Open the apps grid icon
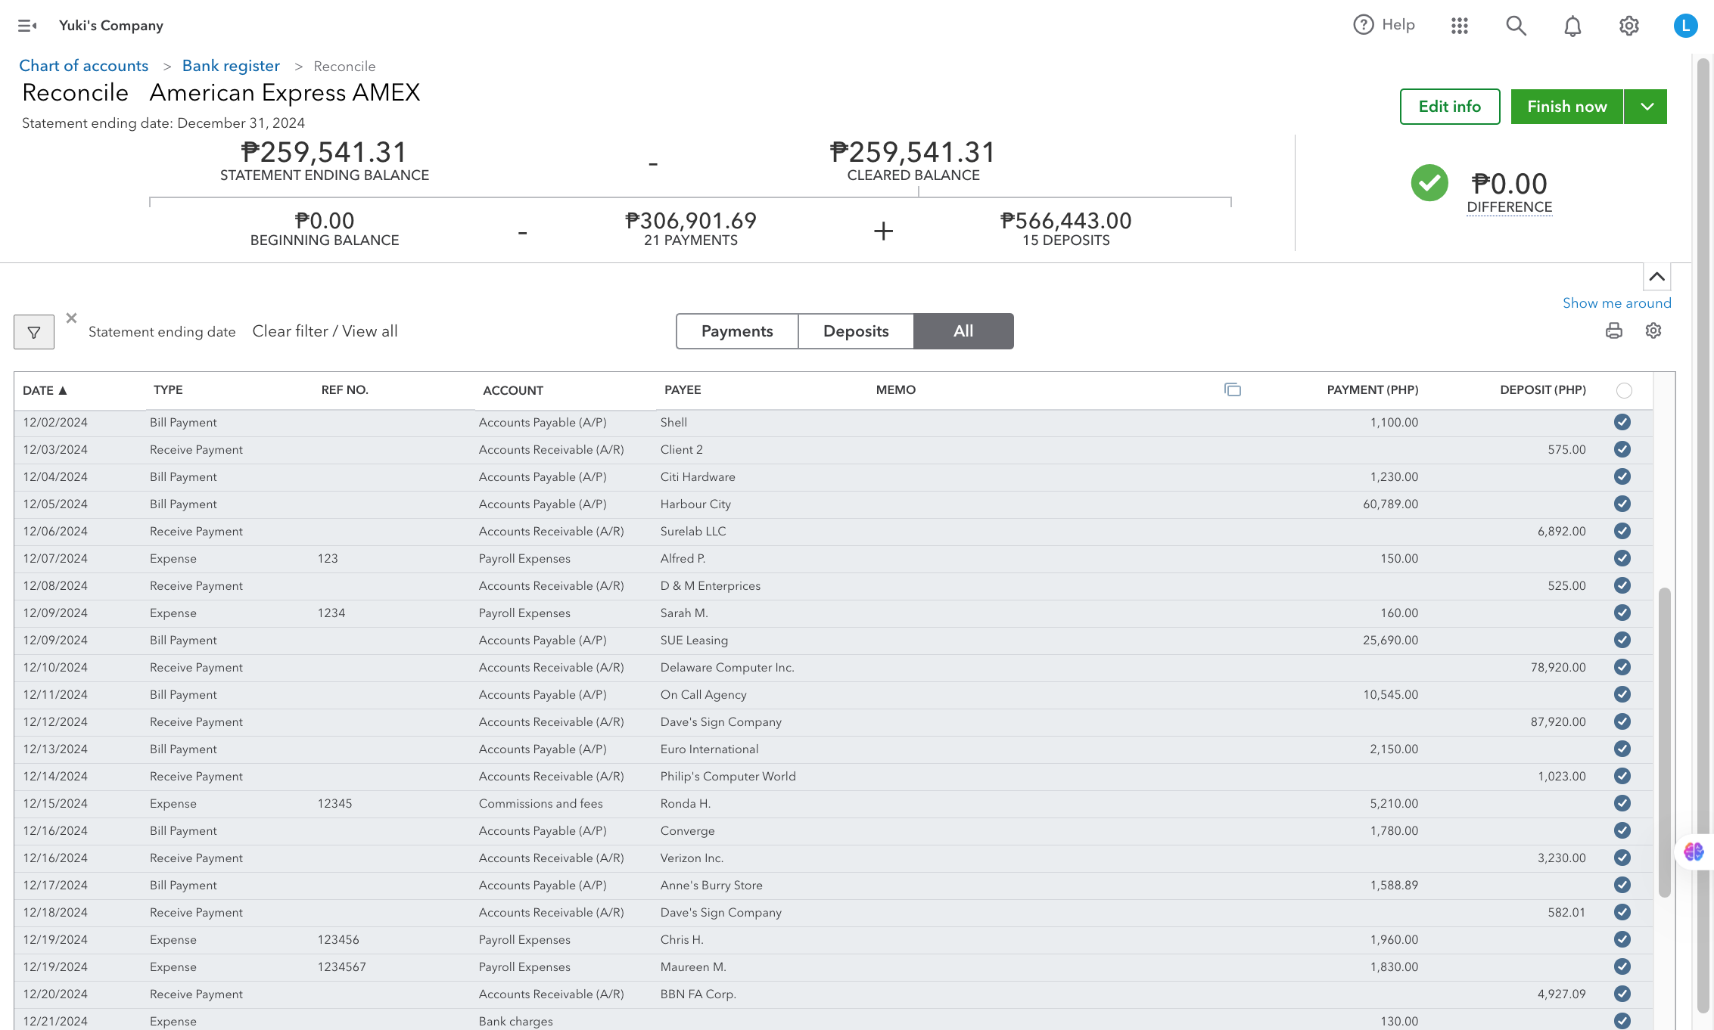Screen dimensions: 1714x1030 tap(1460, 26)
